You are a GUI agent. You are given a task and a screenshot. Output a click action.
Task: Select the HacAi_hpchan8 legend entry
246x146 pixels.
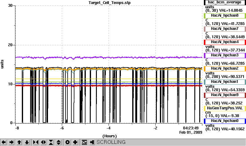coord(225,16)
